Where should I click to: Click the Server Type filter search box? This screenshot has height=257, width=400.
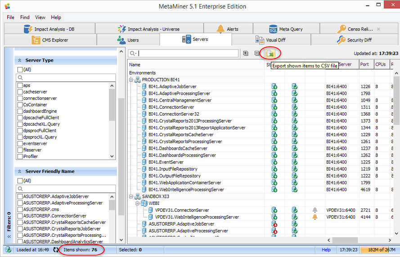66,77
